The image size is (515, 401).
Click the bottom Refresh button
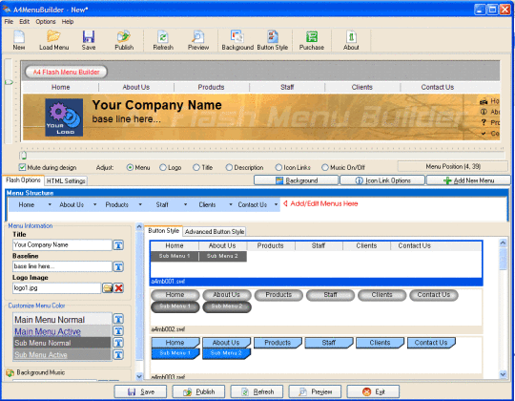(257, 391)
